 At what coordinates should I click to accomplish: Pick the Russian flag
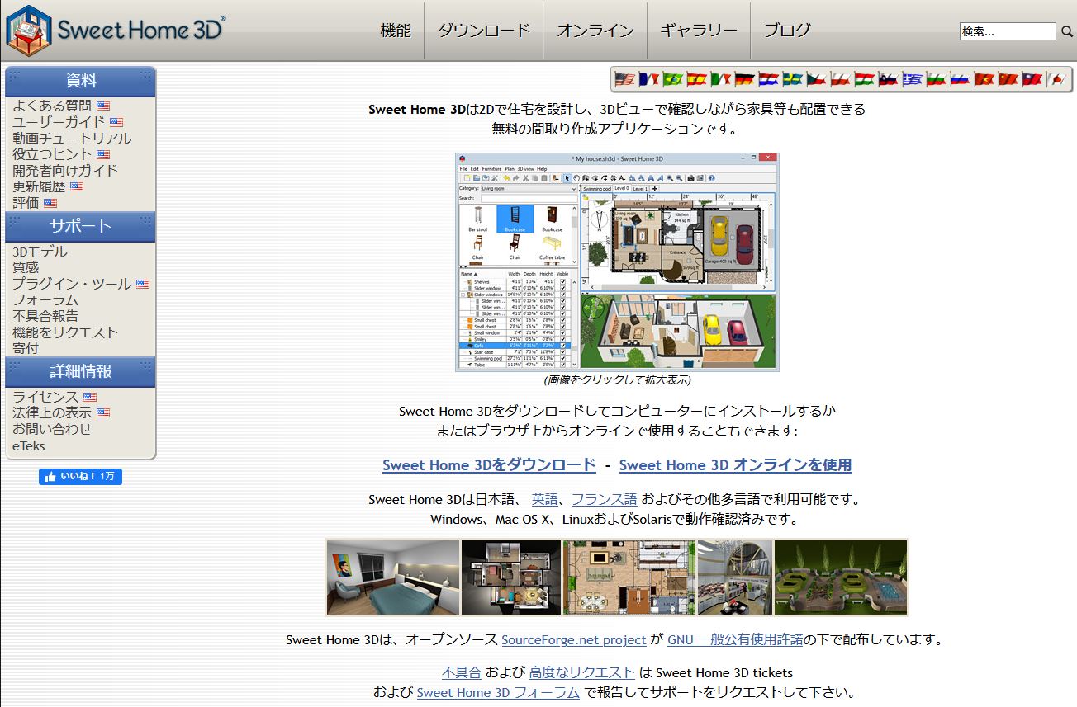pyautogui.click(x=960, y=80)
